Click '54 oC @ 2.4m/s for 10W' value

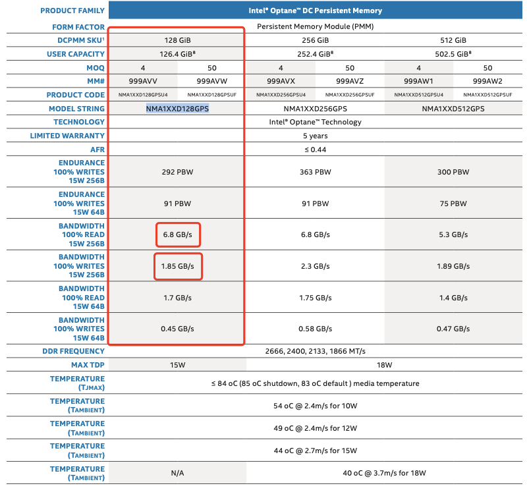tap(316, 406)
